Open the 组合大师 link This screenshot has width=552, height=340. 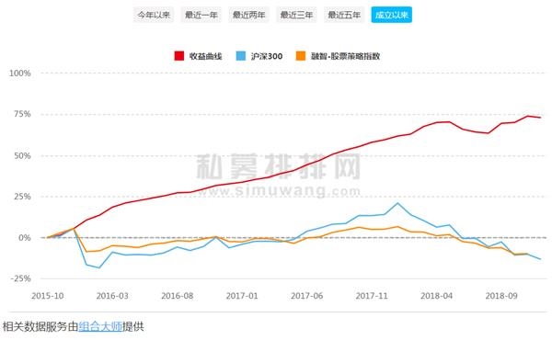tap(100, 326)
